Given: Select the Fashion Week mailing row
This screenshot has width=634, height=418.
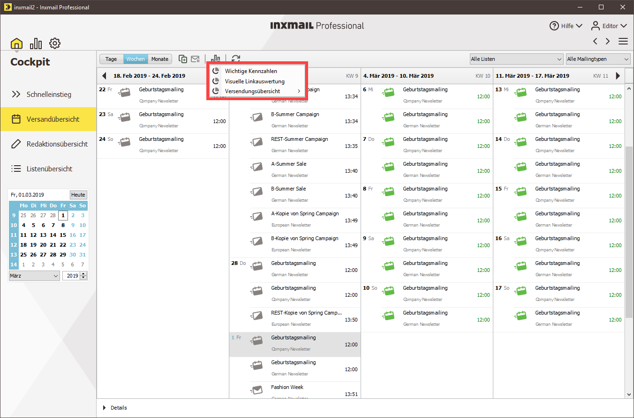Looking at the screenshot, I should tap(295, 390).
